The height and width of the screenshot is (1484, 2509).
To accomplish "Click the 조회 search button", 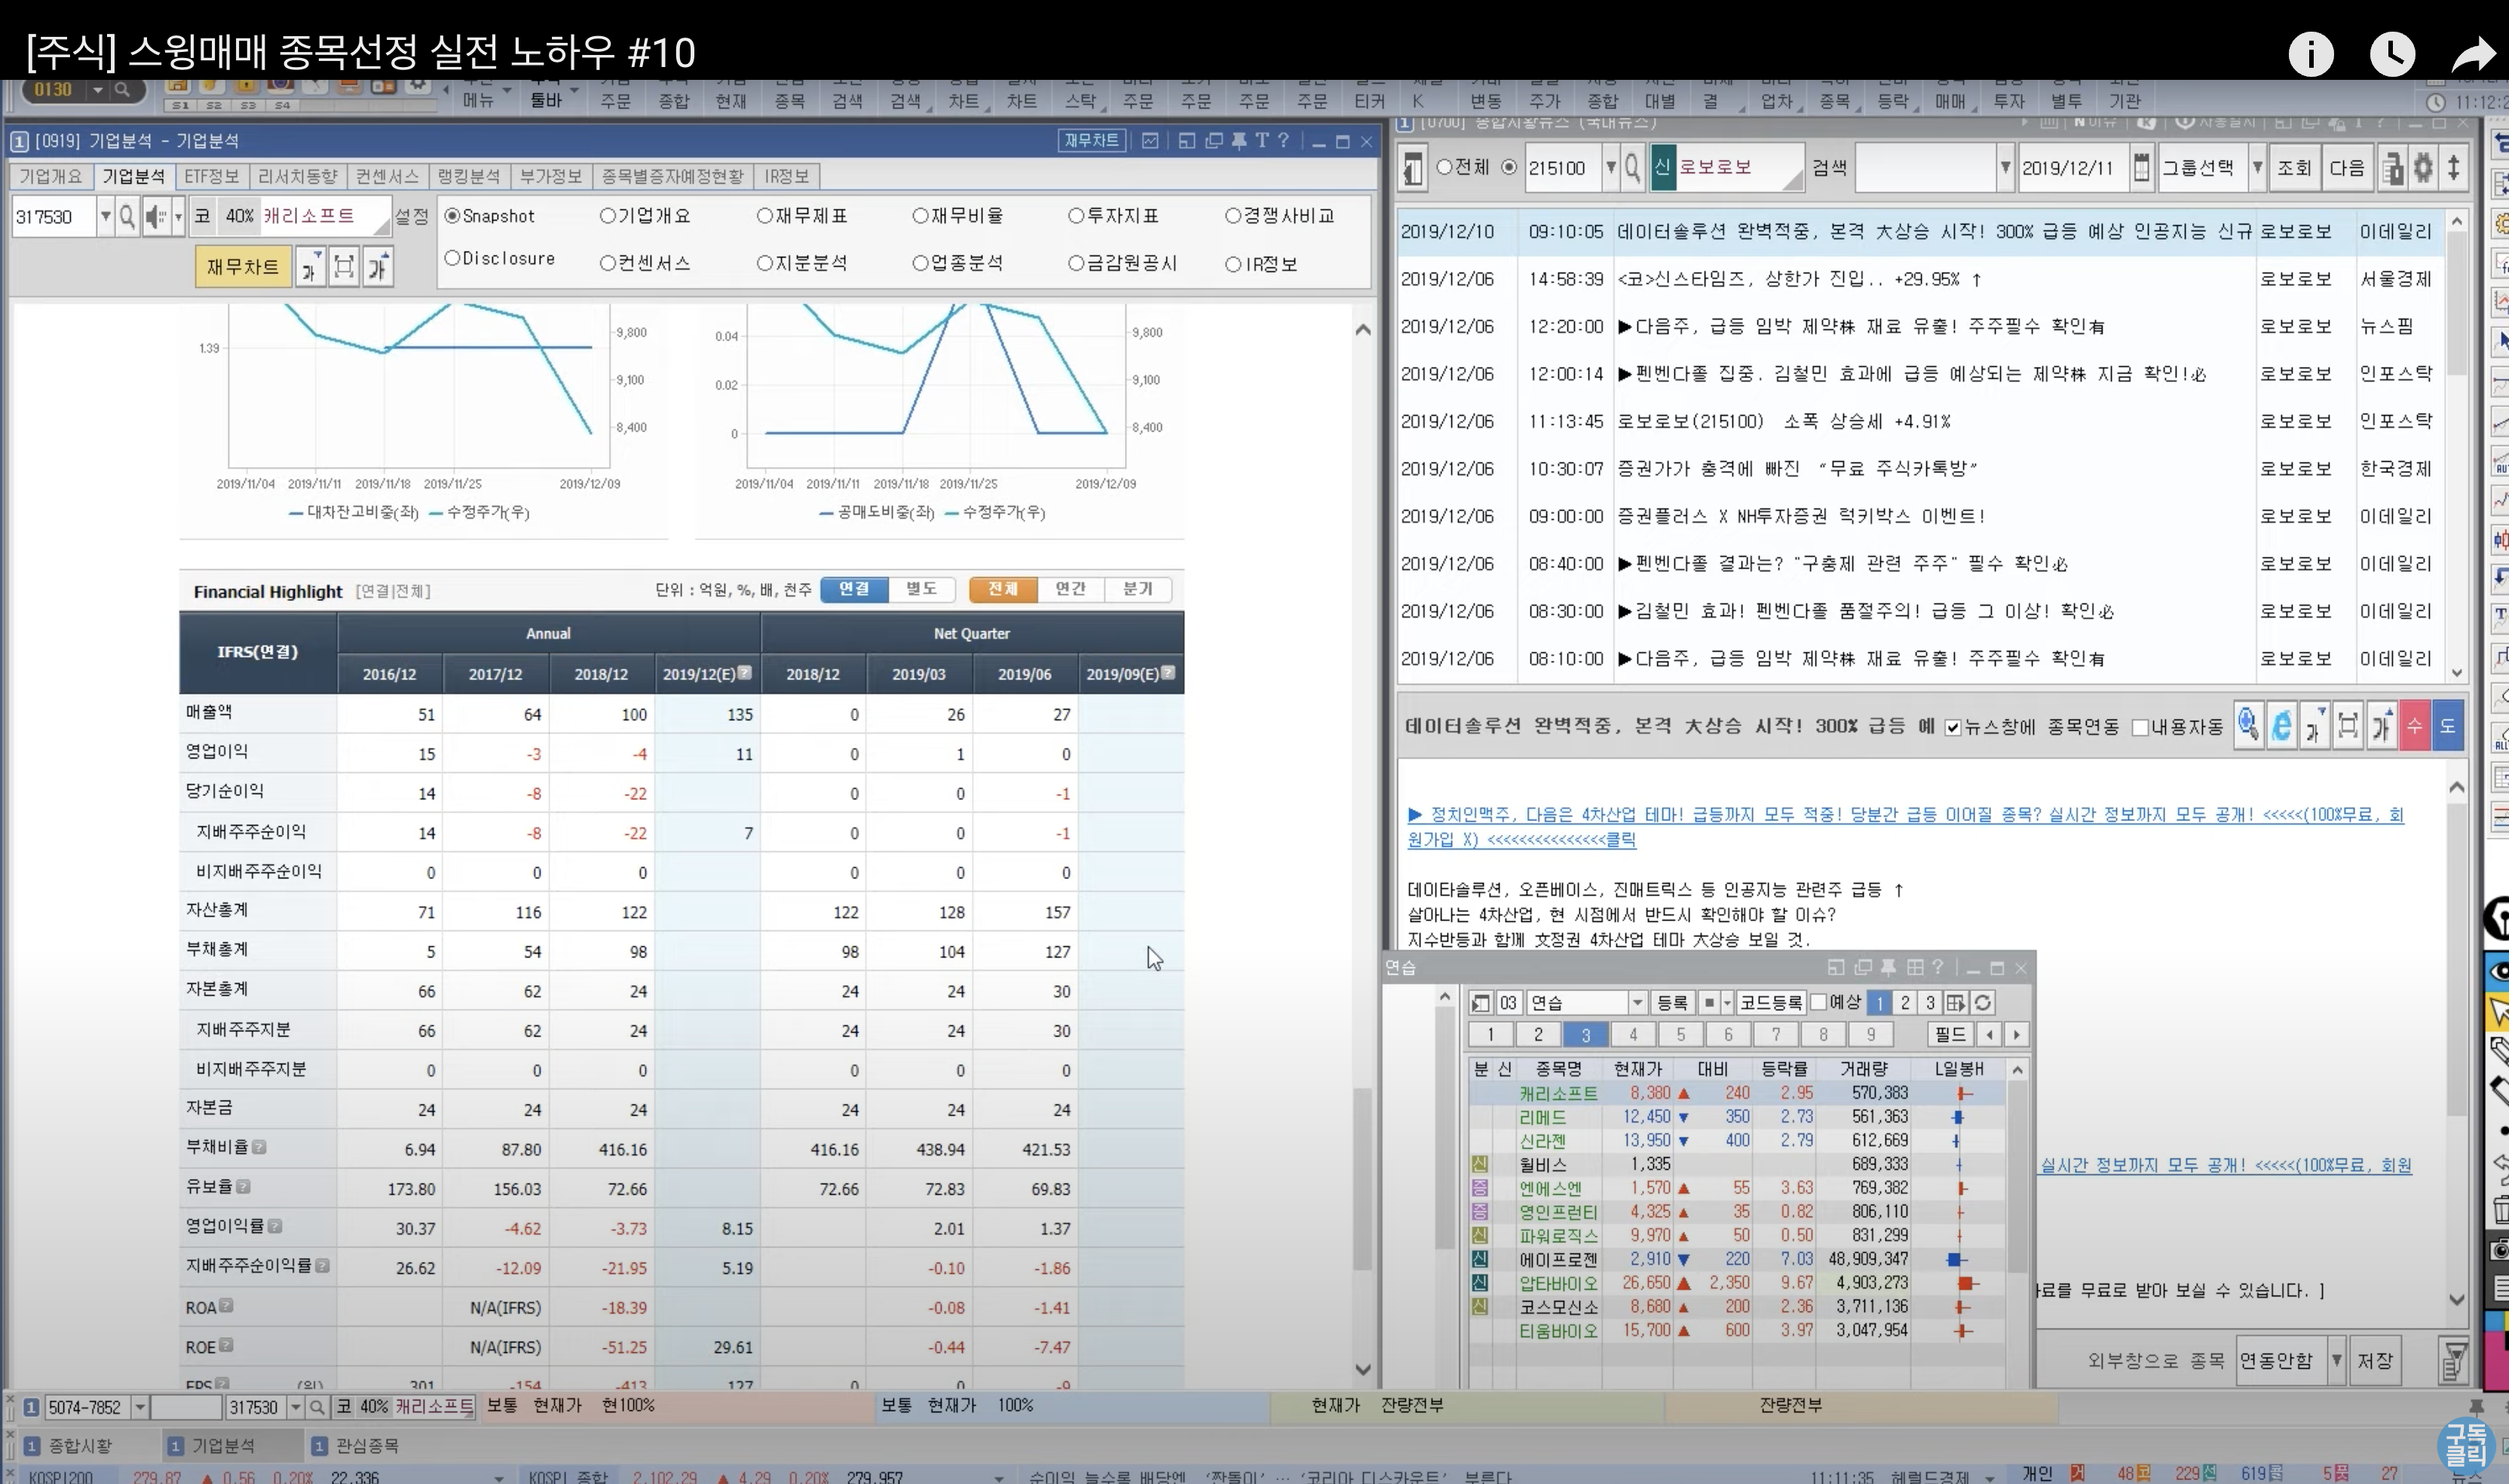I will pyautogui.click(x=2294, y=167).
